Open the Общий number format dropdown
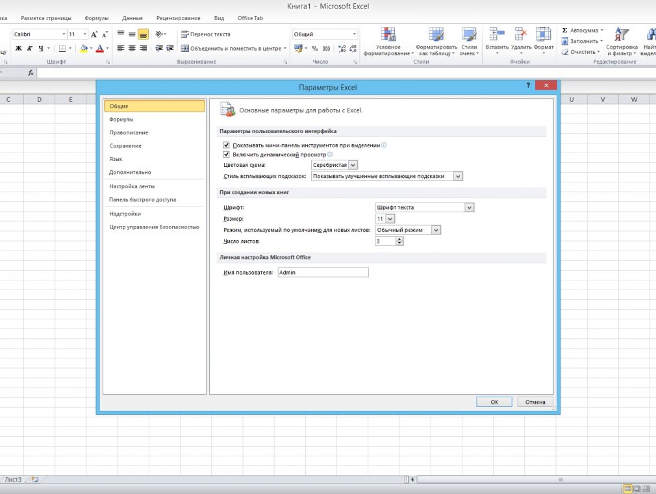Image resolution: width=656 pixels, height=494 pixels. coord(354,34)
